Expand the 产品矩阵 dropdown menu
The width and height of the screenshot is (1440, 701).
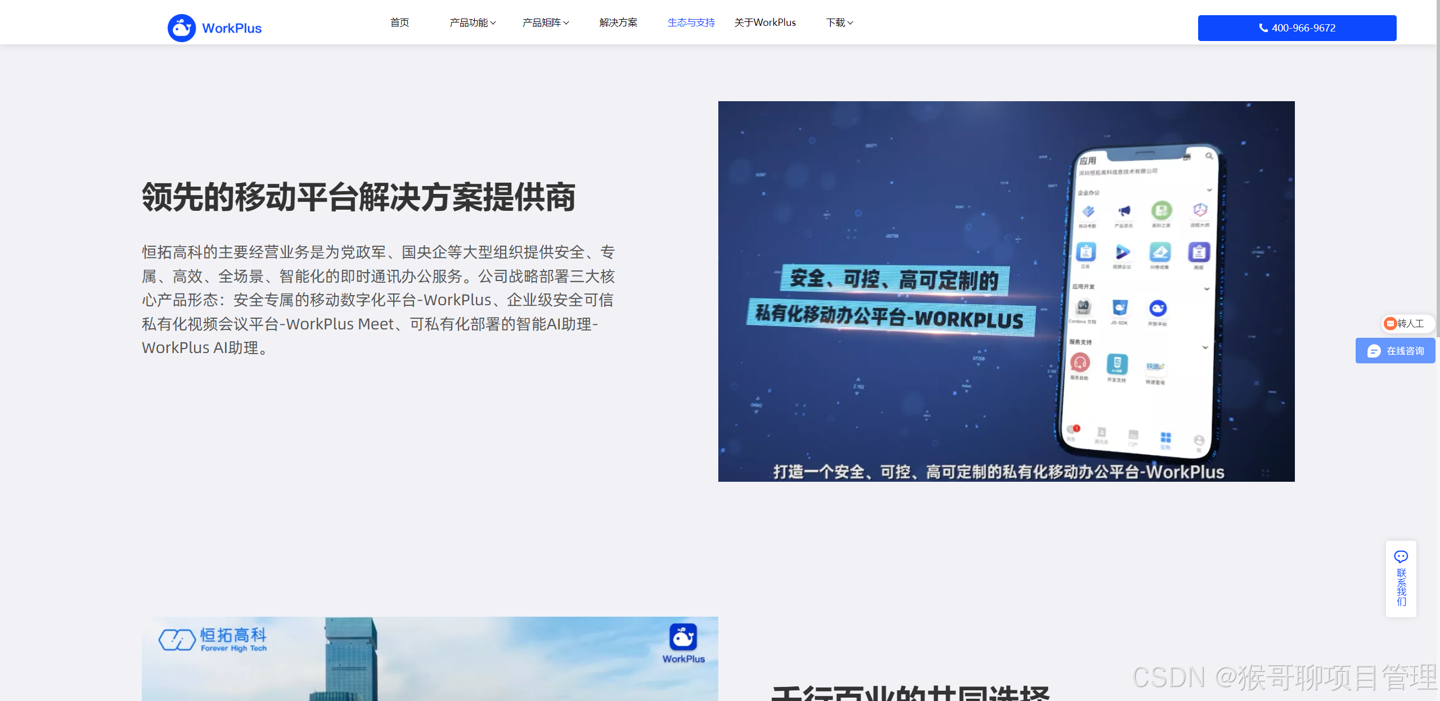coord(545,22)
